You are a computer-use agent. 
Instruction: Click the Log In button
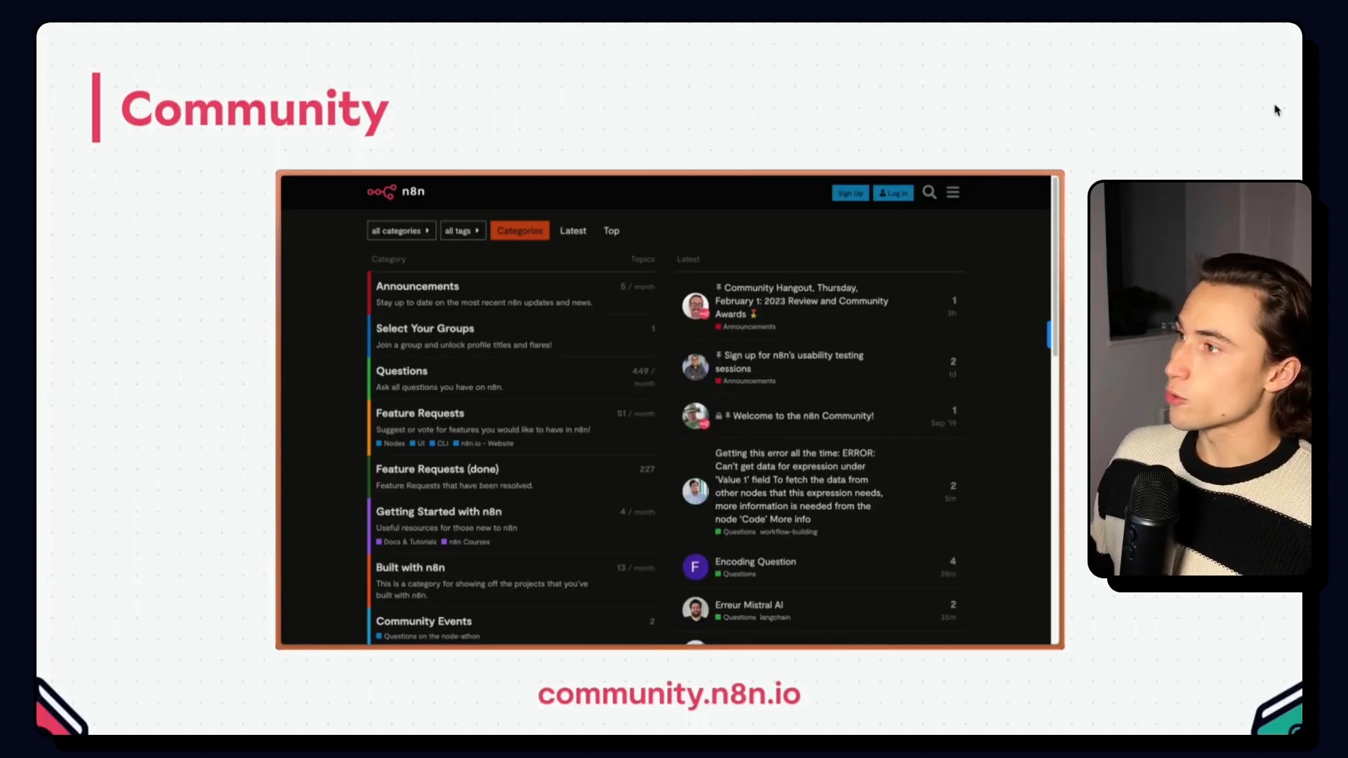click(x=893, y=193)
